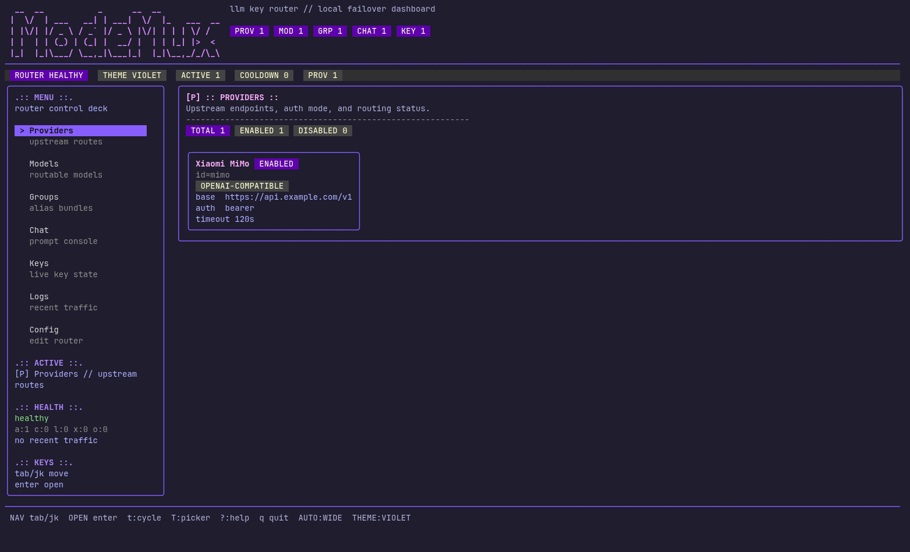Click the enter open hint in sidebar

39,484
